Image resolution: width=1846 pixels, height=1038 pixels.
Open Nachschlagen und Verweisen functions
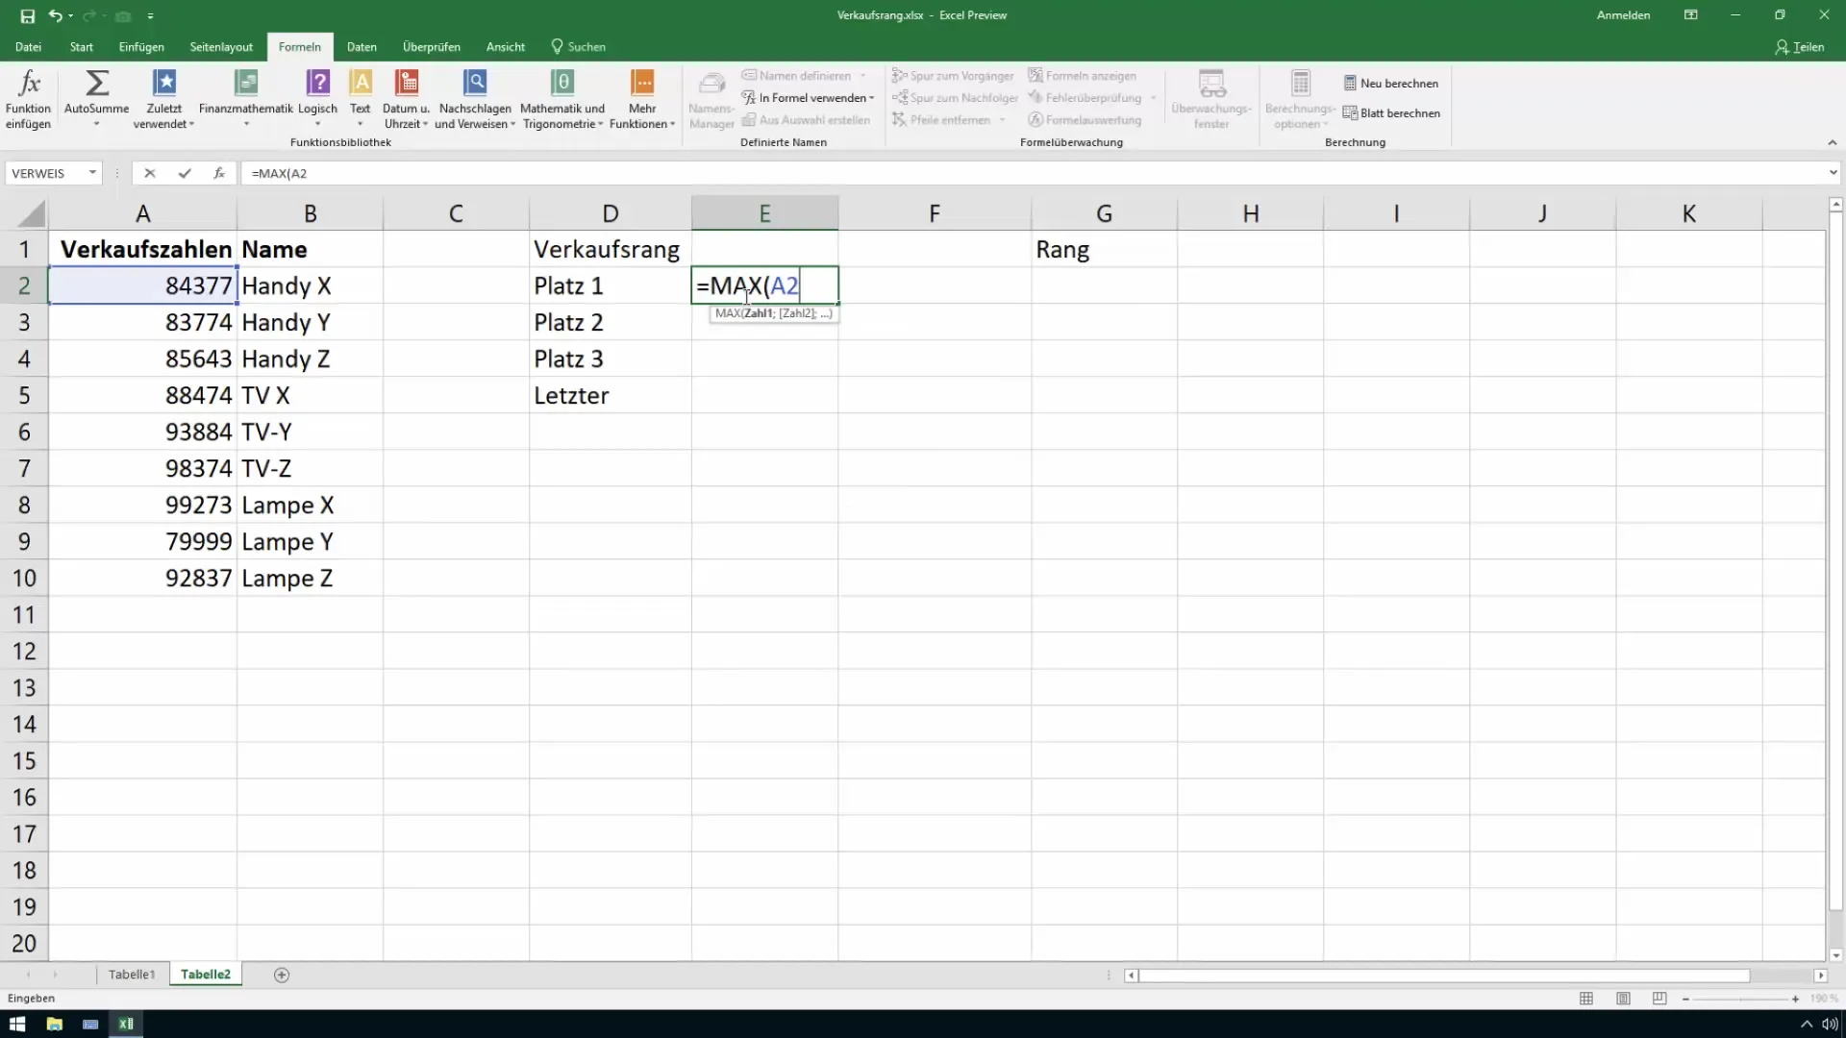pyautogui.click(x=475, y=98)
